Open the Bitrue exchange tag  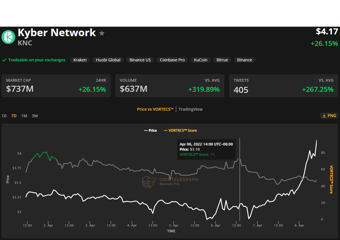[x=222, y=60]
